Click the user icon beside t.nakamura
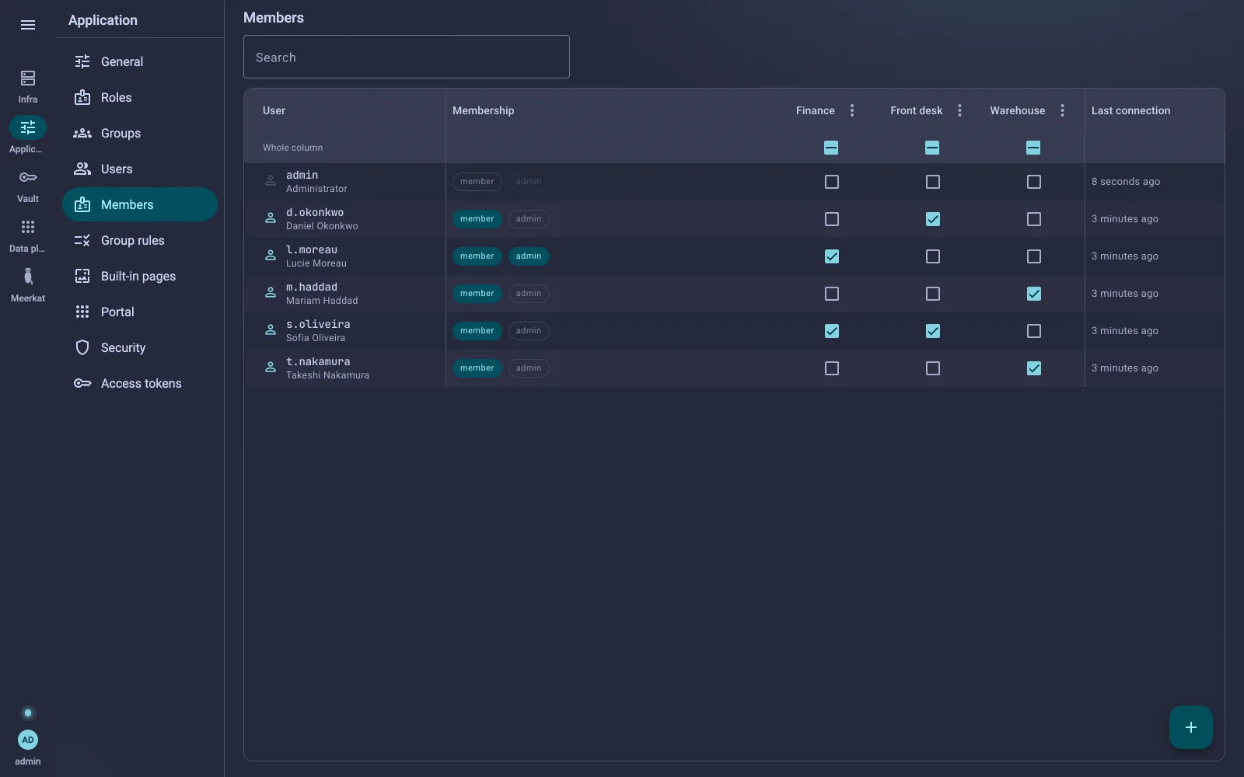This screenshot has width=1244, height=777. click(271, 368)
